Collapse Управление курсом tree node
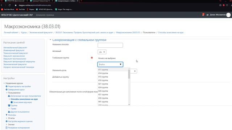The image size is (232, 130). pyautogui.click(x=4, y=83)
